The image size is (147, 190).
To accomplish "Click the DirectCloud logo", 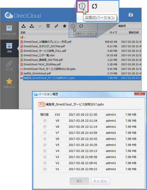I will tap(23, 16).
